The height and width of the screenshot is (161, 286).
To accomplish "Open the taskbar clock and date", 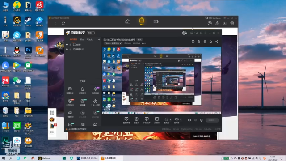I will coord(273,158).
